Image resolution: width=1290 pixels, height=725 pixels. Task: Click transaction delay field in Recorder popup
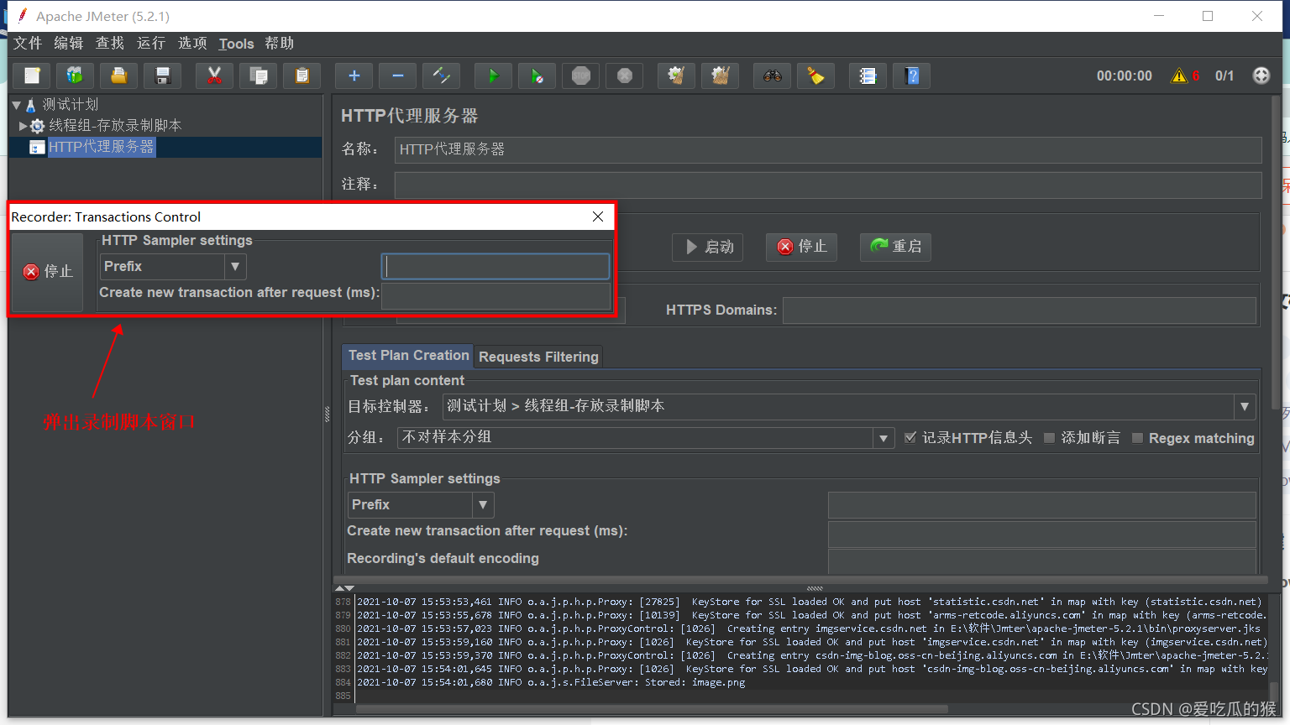coord(496,295)
